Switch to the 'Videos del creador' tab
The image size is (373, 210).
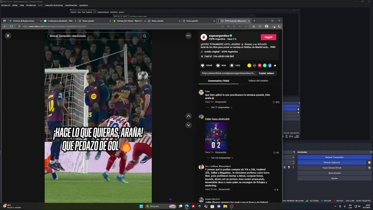click(258, 80)
